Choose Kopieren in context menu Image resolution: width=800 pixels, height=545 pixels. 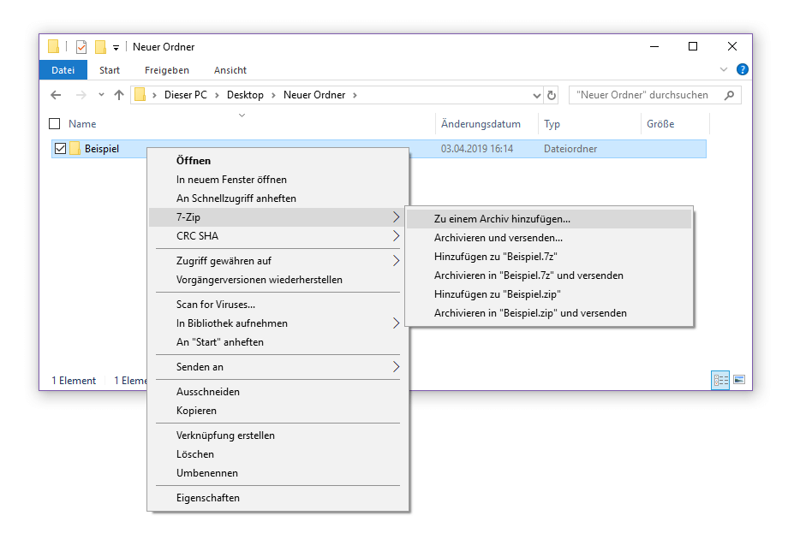(x=278, y=411)
